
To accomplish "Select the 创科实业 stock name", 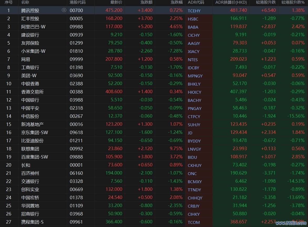I will [30, 189].
